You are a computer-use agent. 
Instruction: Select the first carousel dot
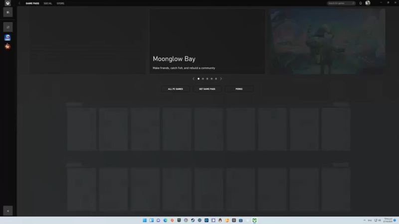[x=199, y=79]
